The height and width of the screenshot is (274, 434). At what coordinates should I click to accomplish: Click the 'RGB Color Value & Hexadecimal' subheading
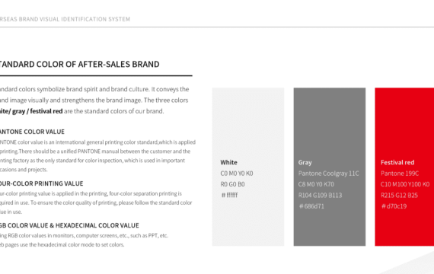pyautogui.click(x=69, y=225)
